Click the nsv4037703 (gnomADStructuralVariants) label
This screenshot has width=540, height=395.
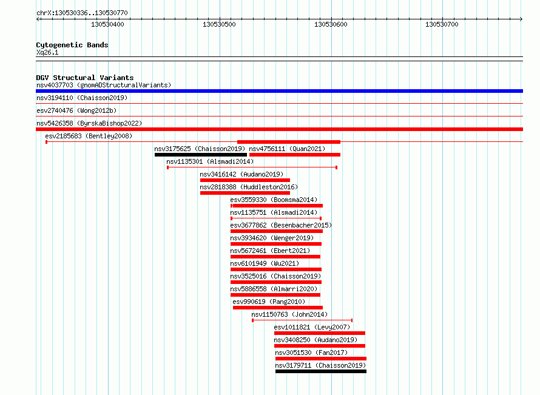(104, 85)
